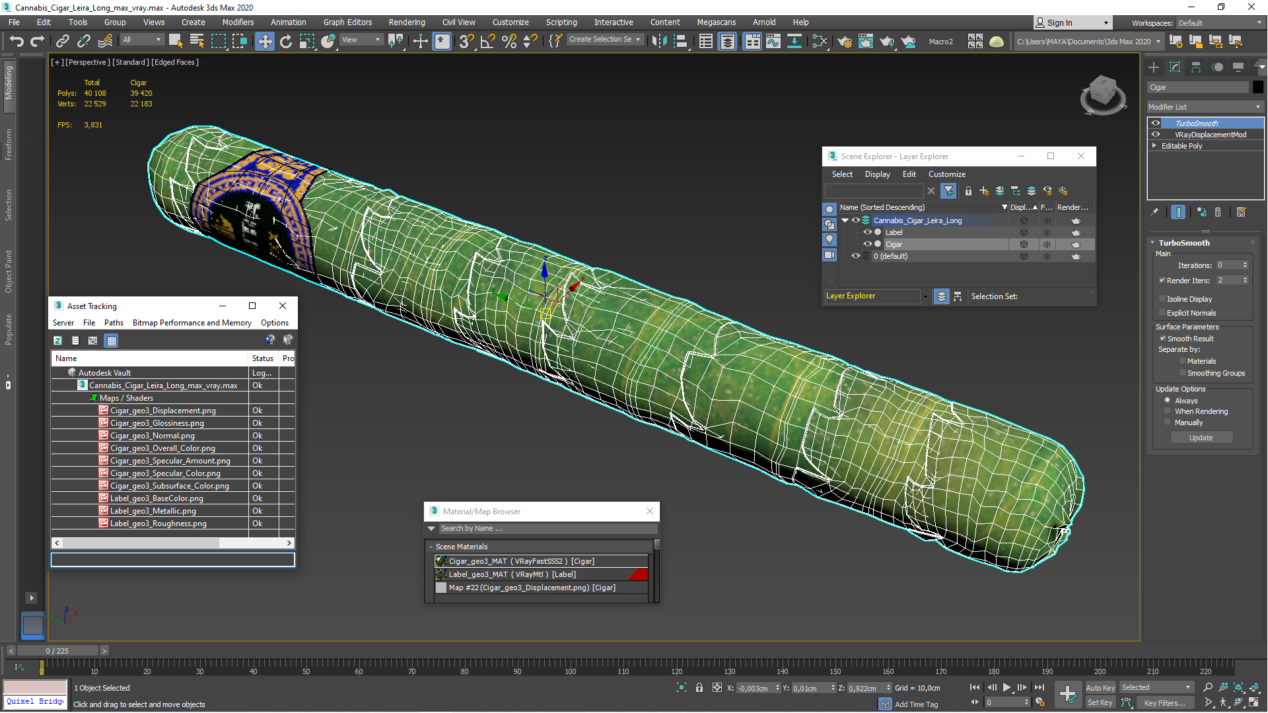Click the Lock icon in Scene Explorer toolbar
1268x713 pixels.
pos(968,191)
